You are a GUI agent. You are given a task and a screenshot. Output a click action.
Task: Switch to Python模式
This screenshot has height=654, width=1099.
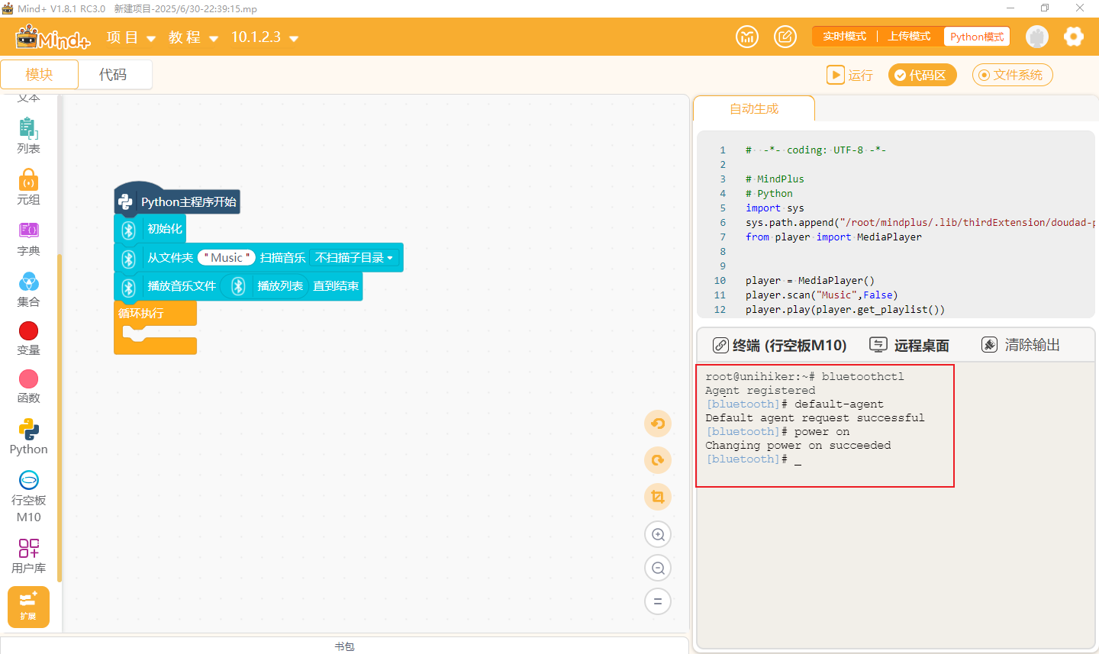(x=977, y=37)
